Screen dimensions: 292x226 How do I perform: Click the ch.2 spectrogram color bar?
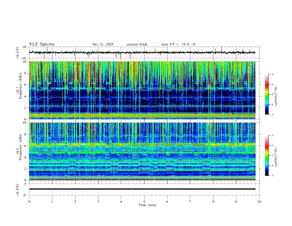267,155
